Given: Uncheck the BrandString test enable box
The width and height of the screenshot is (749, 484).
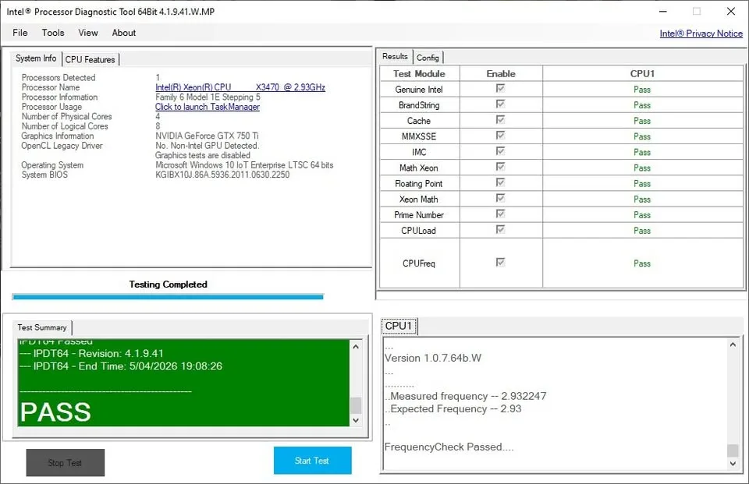Looking at the screenshot, I should [x=500, y=104].
